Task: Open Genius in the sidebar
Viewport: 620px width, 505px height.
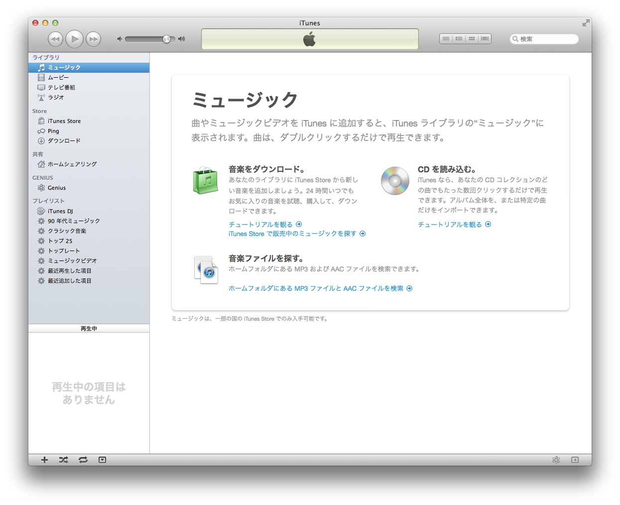Action: point(89,188)
